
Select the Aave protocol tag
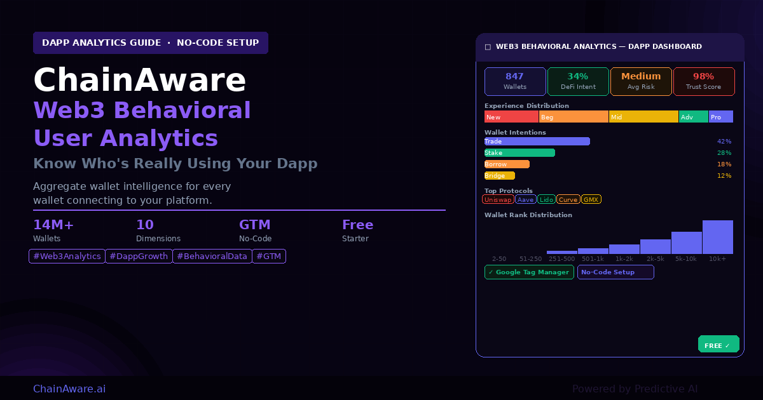[526, 199]
